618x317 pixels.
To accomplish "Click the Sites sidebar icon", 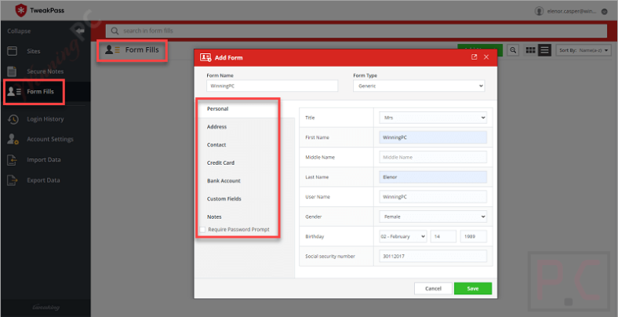I will (13, 51).
